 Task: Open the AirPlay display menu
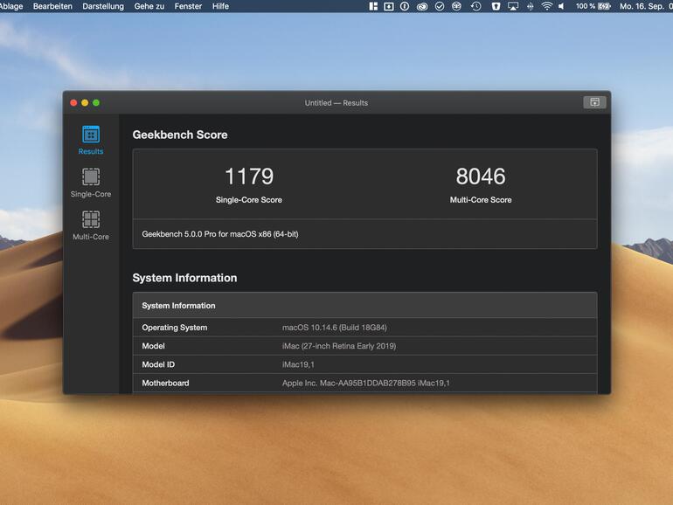tap(513, 6)
